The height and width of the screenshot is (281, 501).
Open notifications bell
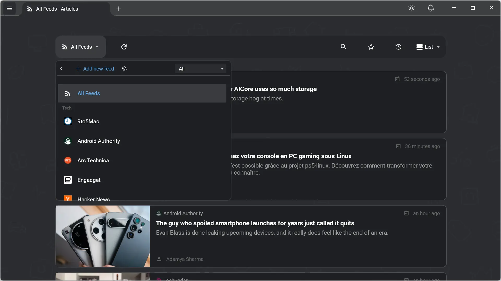pyautogui.click(x=431, y=8)
